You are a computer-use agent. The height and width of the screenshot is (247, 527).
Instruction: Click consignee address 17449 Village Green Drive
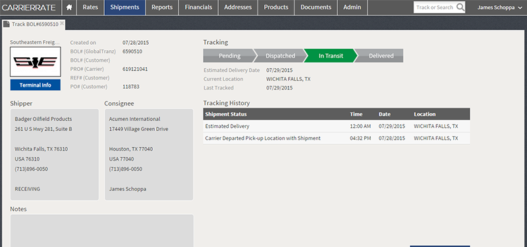pyautogui.click(x=139, y=129)
